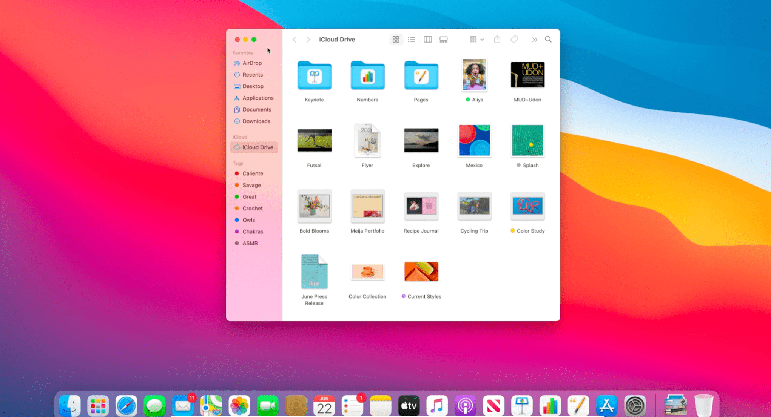Open Calendar showing June 22

[x=324, y=406]
